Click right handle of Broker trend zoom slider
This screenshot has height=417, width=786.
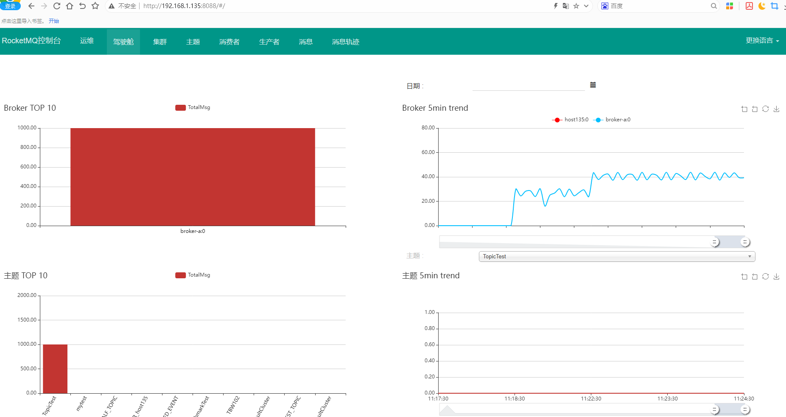745,242
